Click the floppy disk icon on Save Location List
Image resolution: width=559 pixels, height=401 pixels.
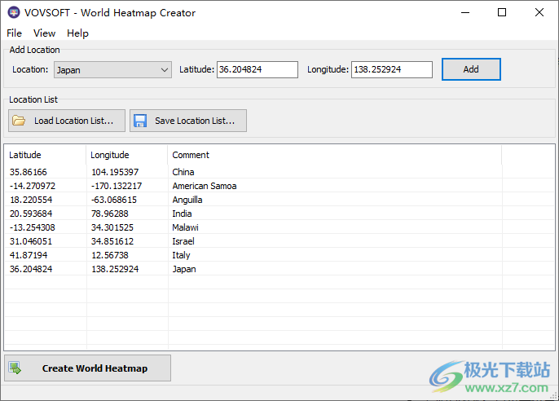click(140, 121)
